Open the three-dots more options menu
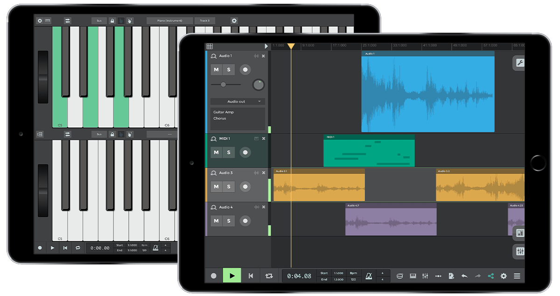This screenshot has height=296, width=560. 439,275
